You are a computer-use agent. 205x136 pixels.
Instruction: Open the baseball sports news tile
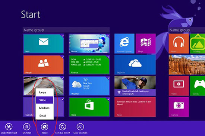(135, 86)
